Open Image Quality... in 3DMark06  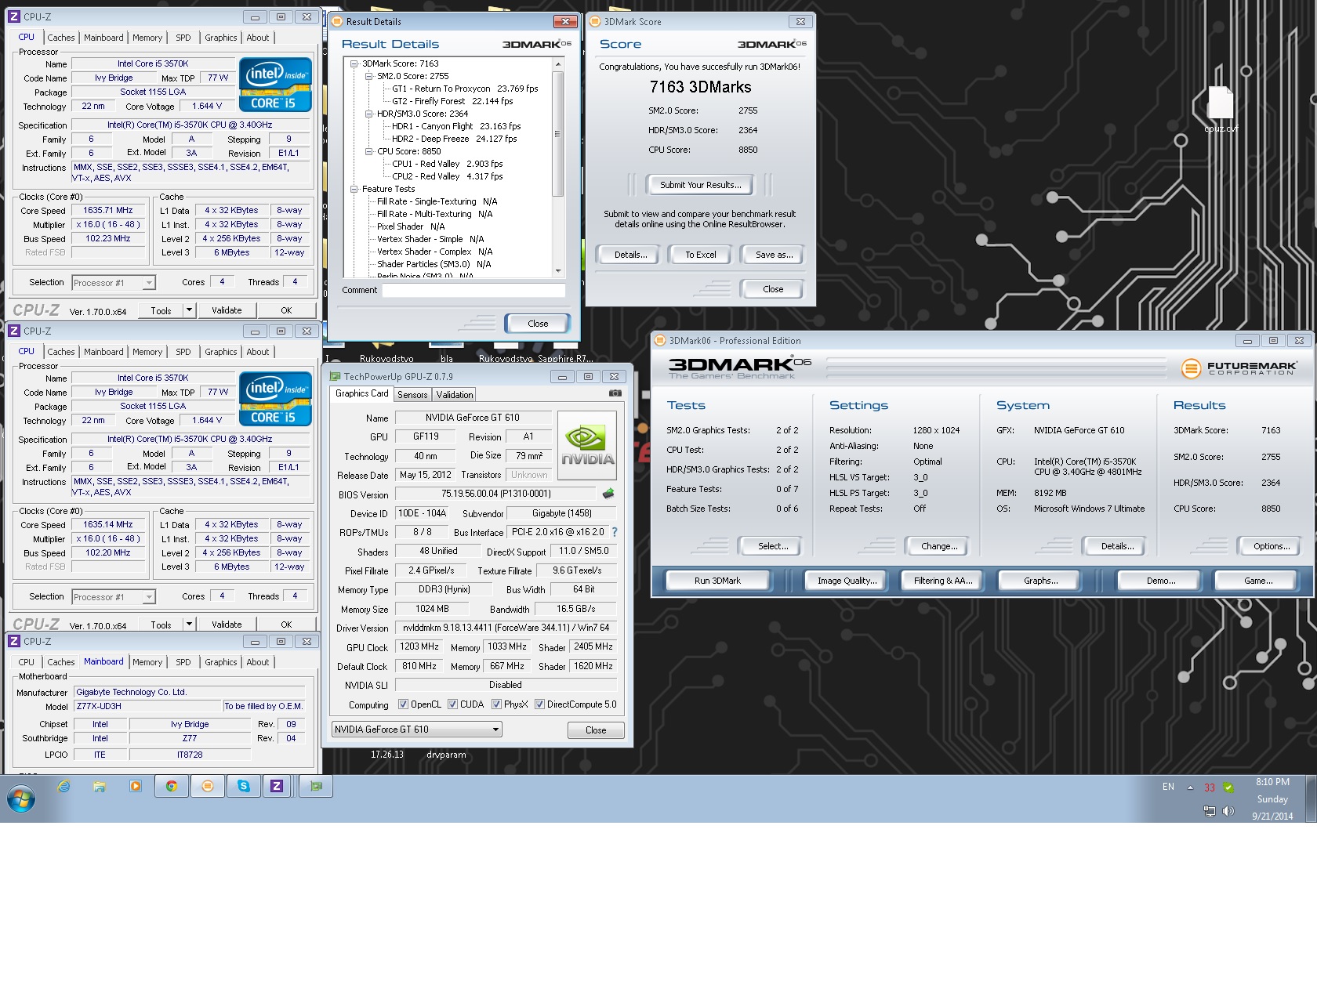click(x=847, y=581)
